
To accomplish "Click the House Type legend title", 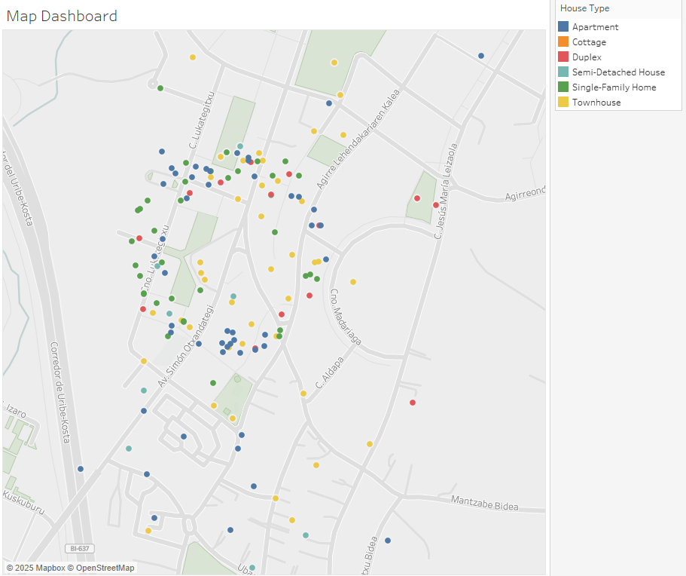I will (x=585, y=8).
